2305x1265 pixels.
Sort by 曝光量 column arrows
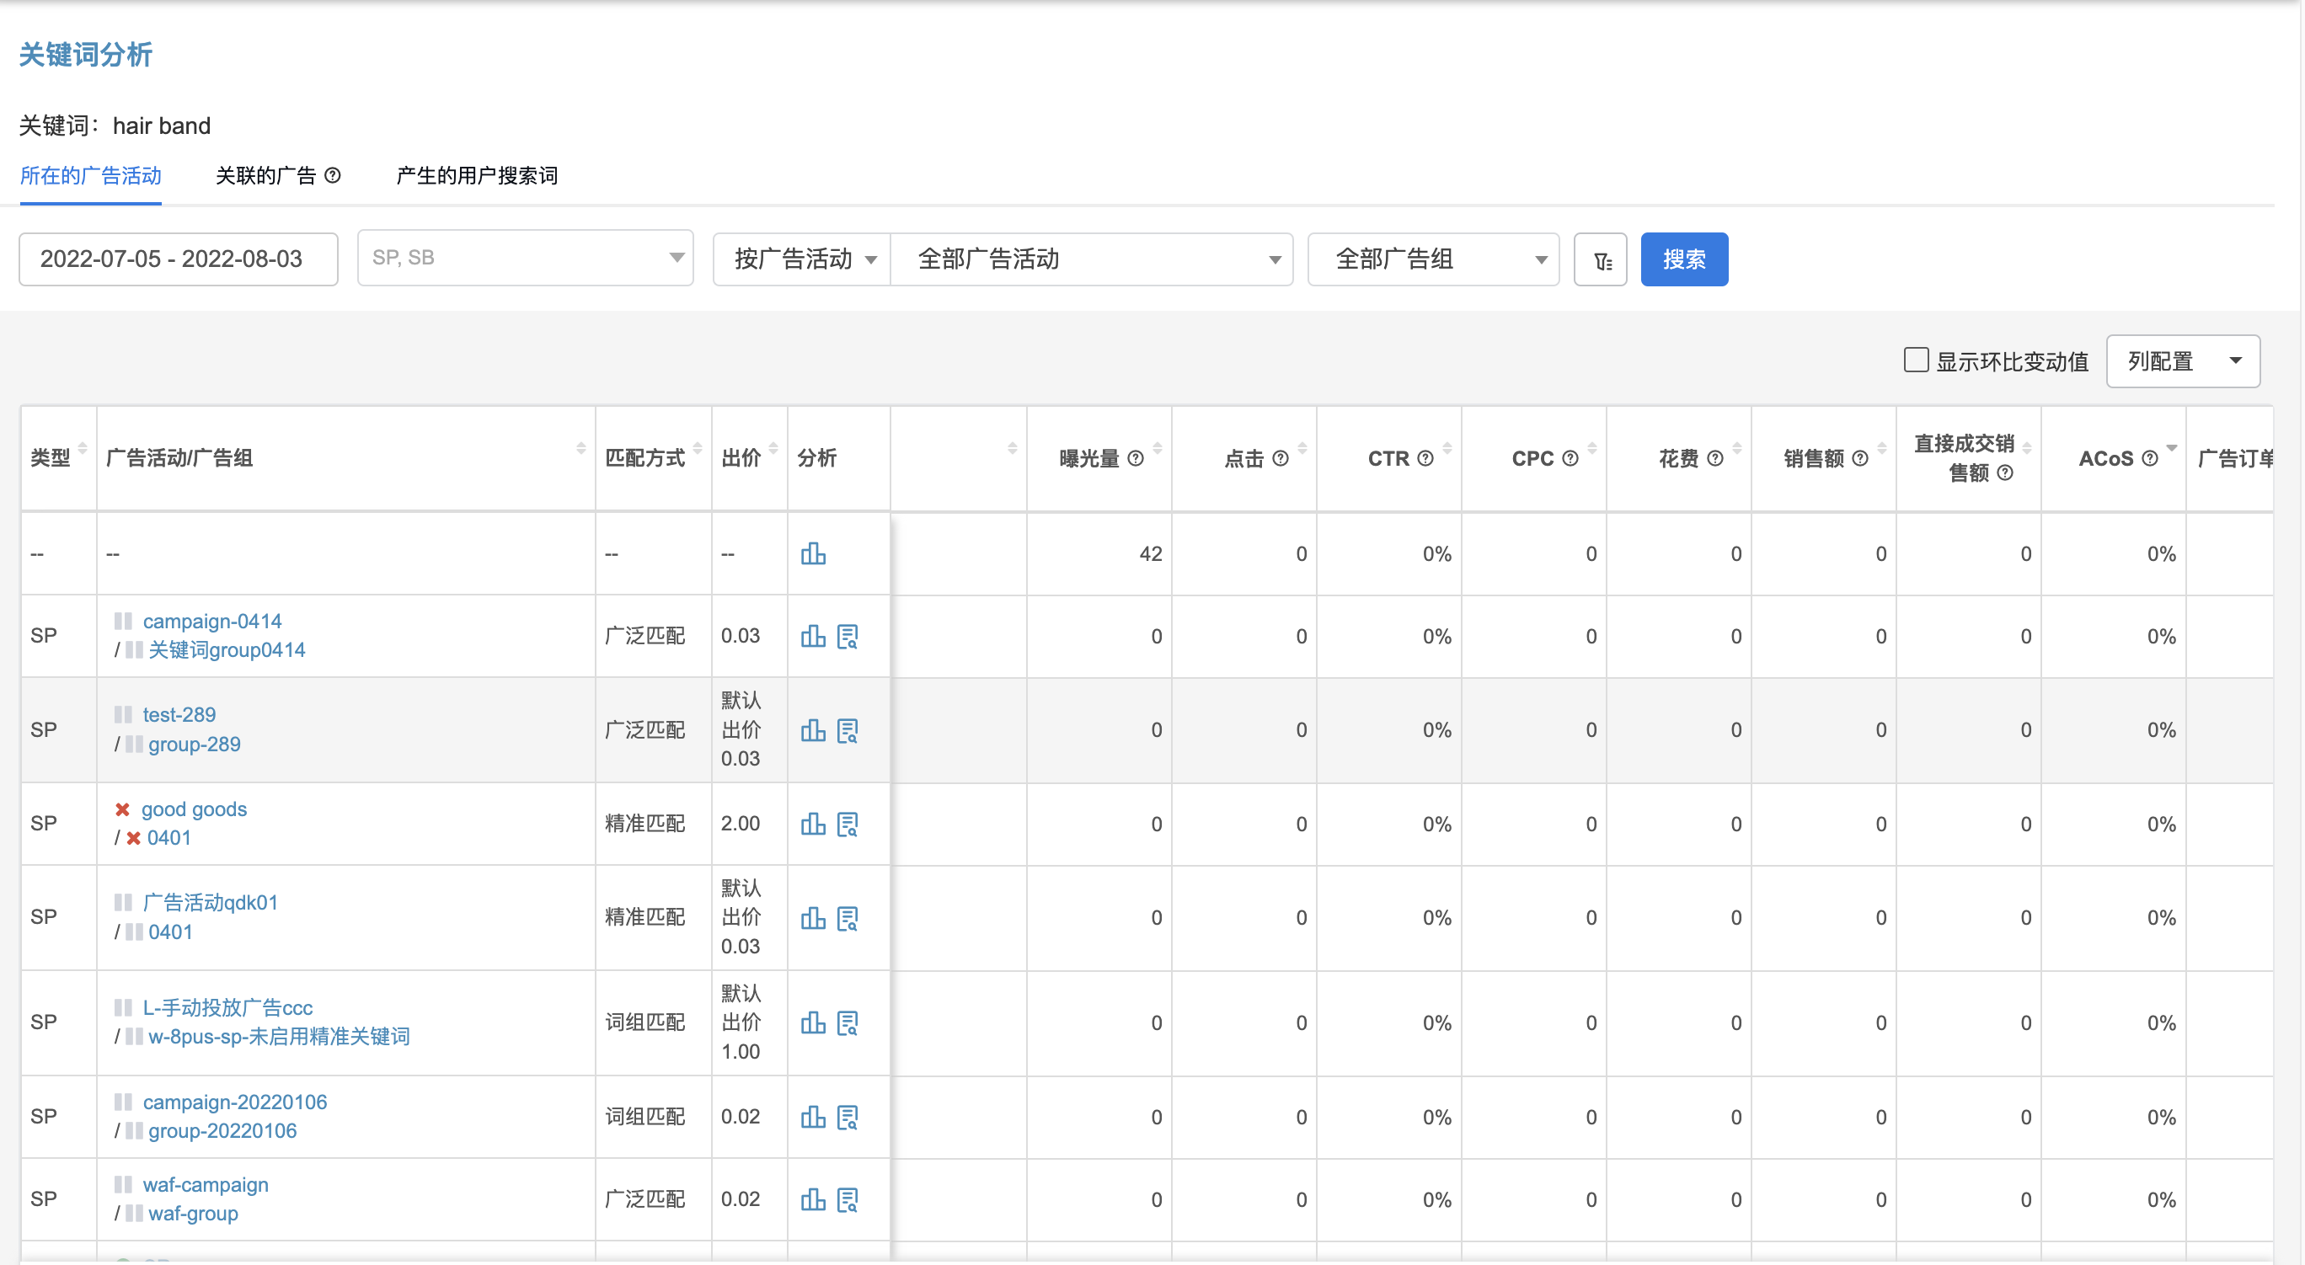click(x=1157, y=448)
